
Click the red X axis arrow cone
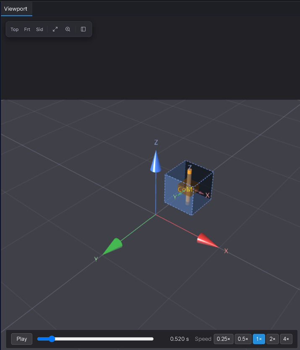click(207, 241)
